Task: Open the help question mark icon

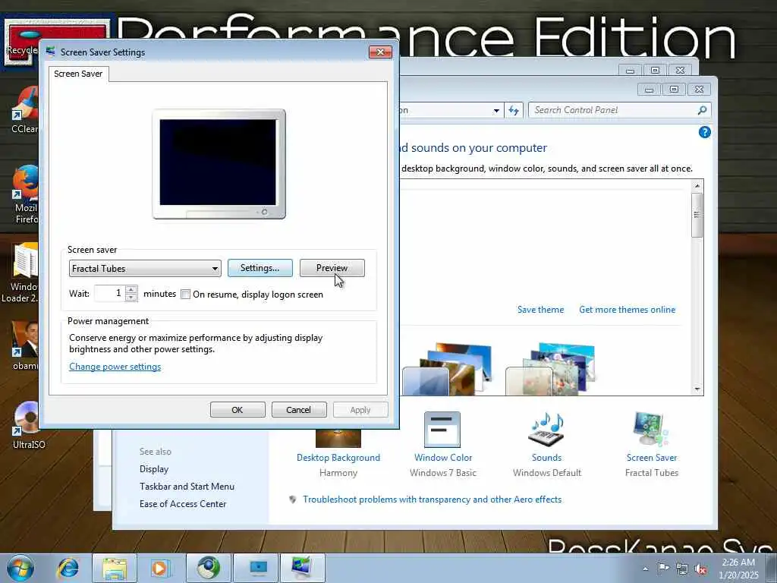Action: (704, 132)
